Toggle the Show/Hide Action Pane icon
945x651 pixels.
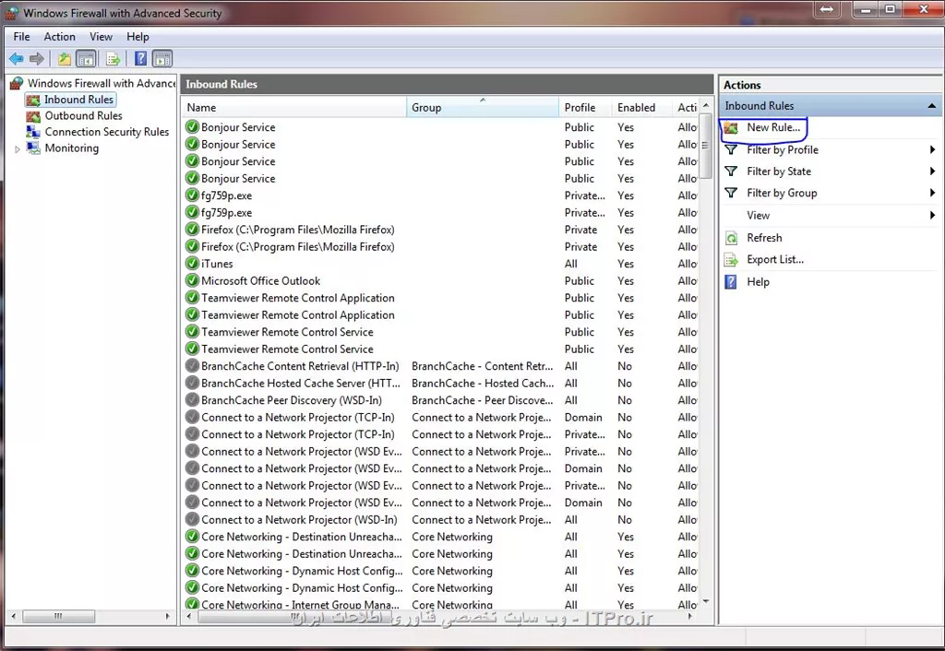coord(162,58)
